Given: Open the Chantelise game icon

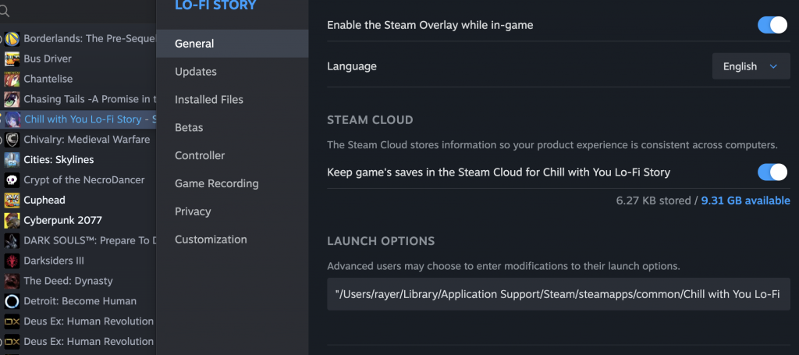Looking at the screenshot, I should click(12, 79).
